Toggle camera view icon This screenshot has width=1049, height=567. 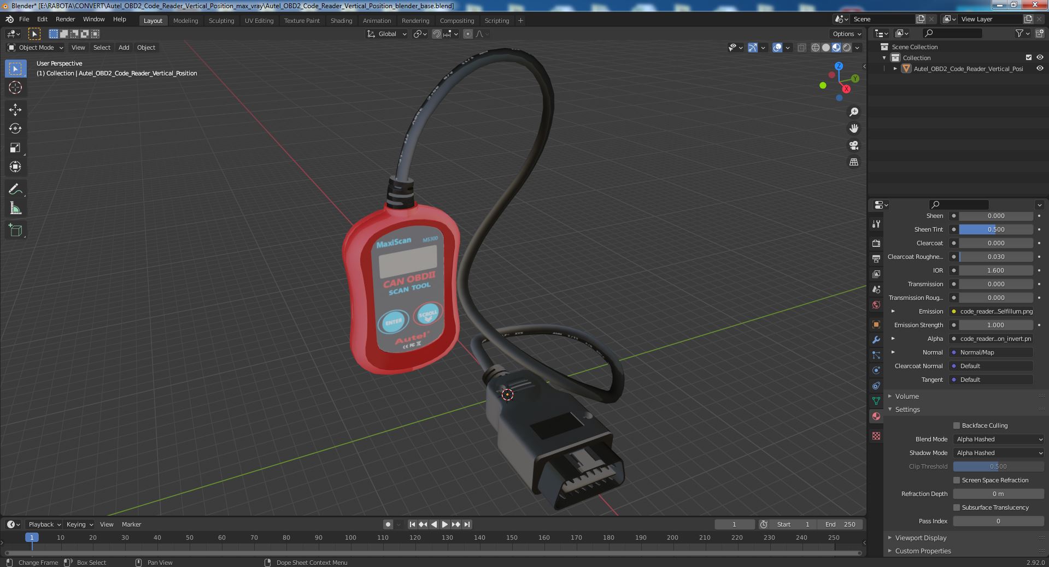854,145
